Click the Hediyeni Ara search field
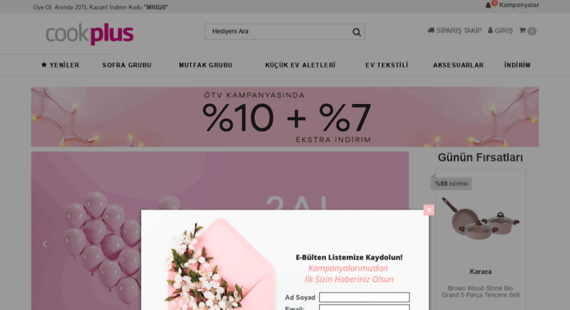Image resolution: width=570 pixels, height=310 pixels. click(x=279, y=32)
